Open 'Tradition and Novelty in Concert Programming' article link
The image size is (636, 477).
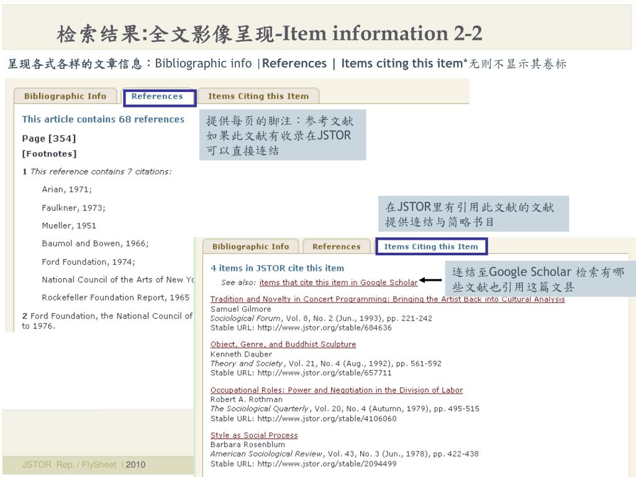point(388,299)
